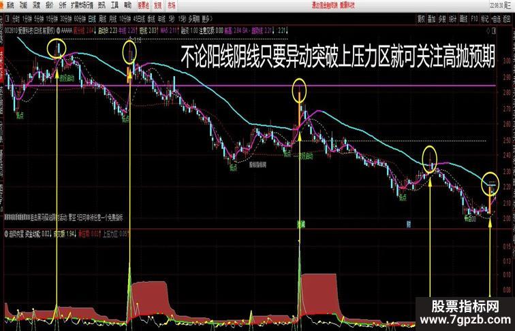This screenshot has width=515, height=331.
Task: Click 资金动能: 0.02 value
Action: point(37,234)
